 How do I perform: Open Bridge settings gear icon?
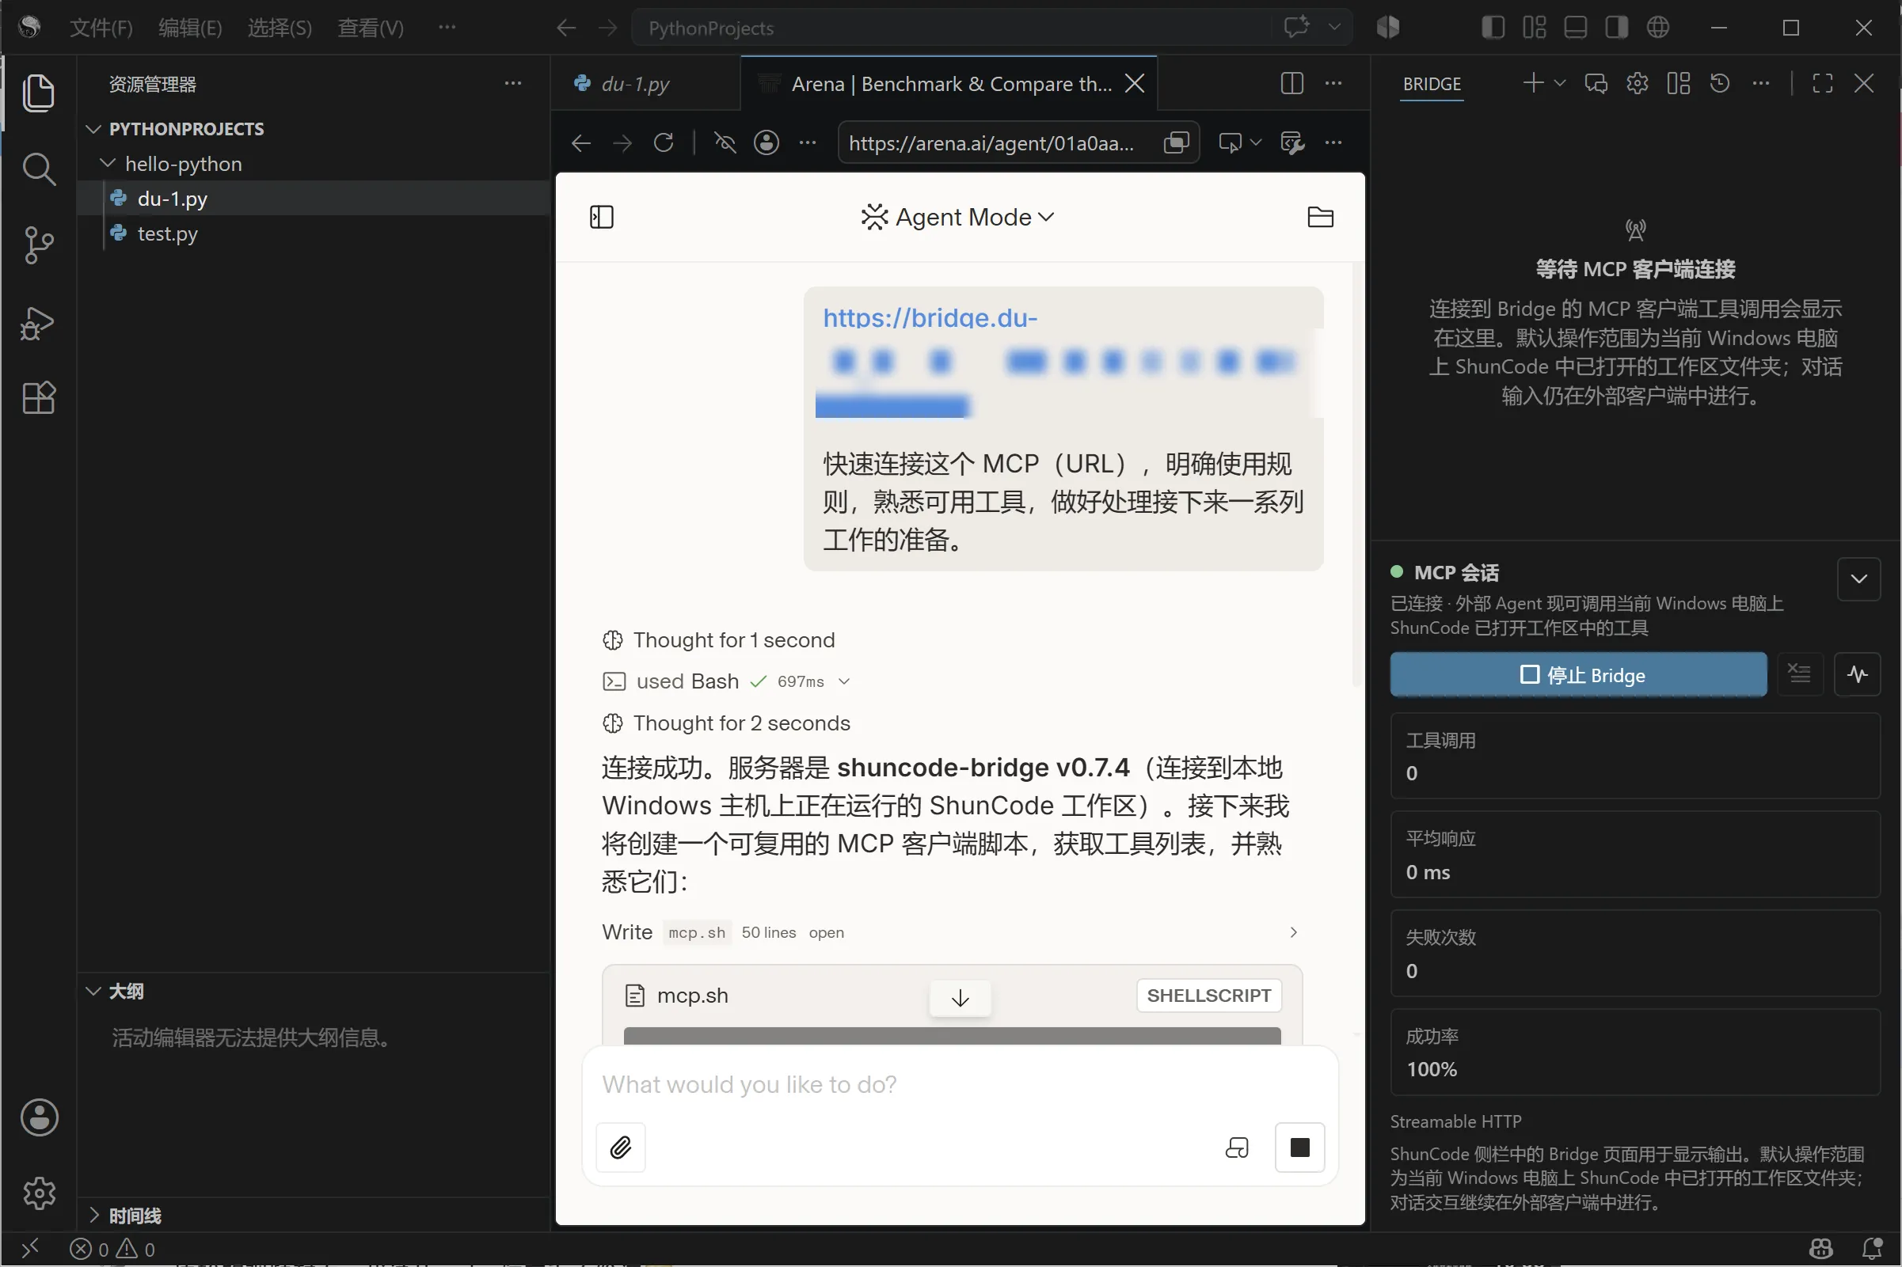(x=1637, y=83)
